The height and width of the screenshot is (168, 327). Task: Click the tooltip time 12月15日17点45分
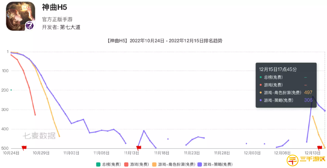point(278,69)
